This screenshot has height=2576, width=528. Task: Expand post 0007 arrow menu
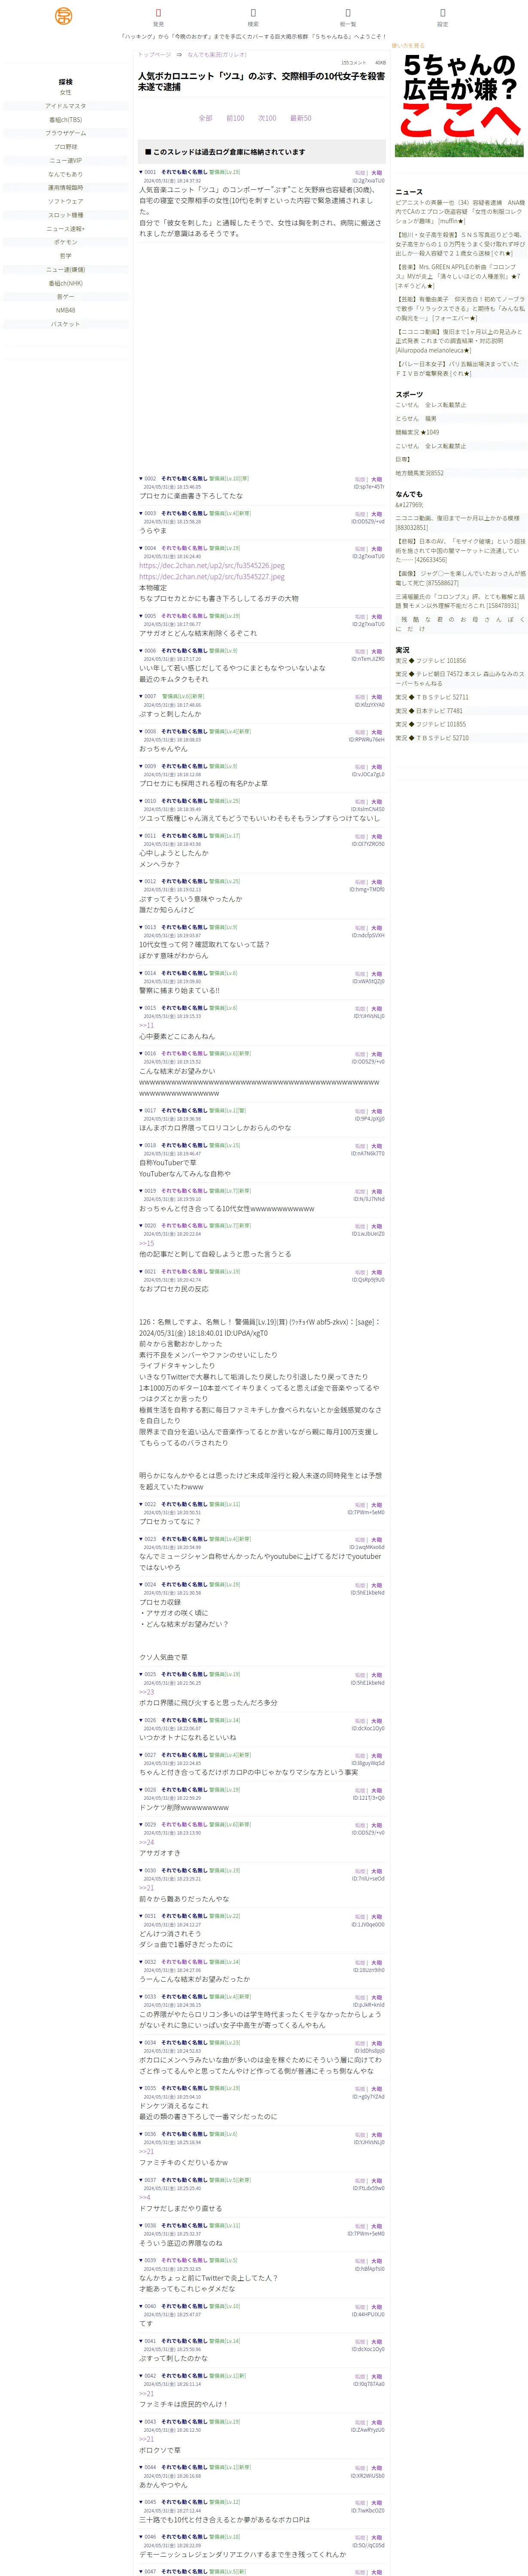point(141,696)
